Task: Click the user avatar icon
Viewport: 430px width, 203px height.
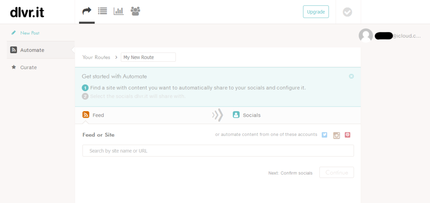Action: click(366, 36)
